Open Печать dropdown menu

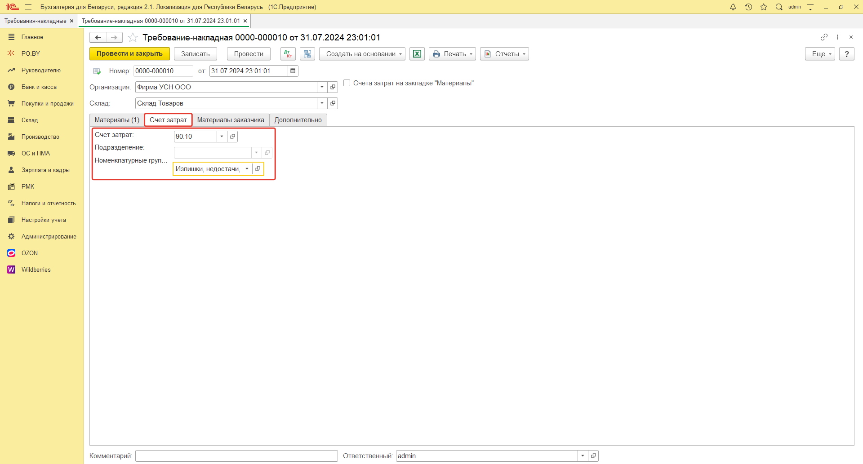(452, 54)
